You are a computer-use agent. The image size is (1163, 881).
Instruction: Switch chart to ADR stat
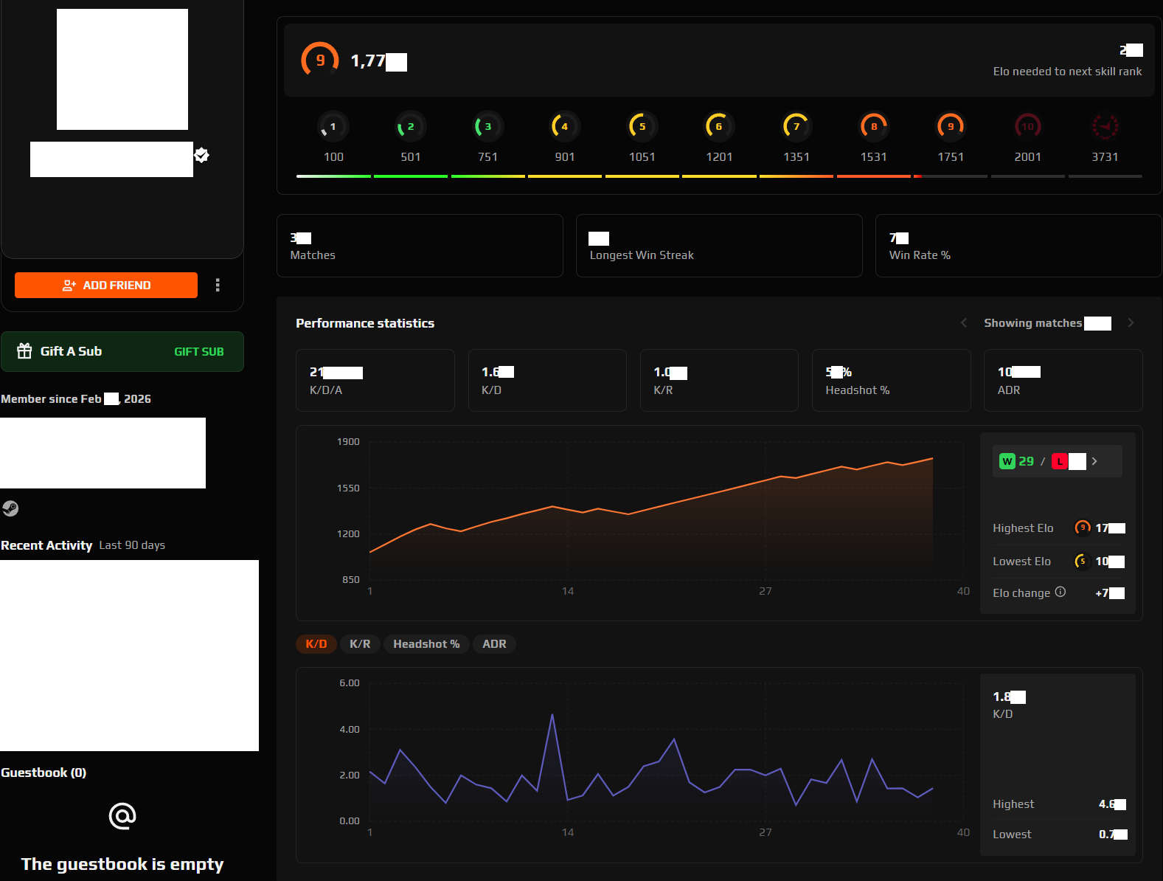[x=494, y=644]
